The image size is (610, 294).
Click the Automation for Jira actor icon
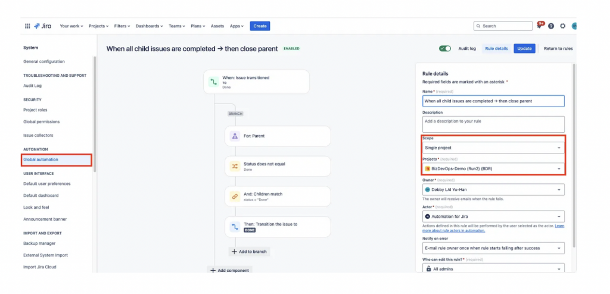(x=428, y=217)
